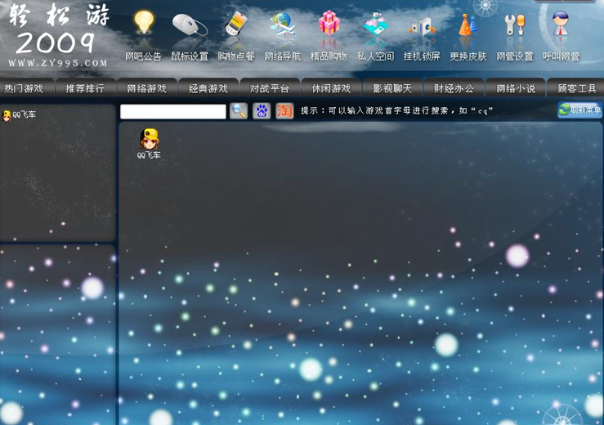Select QQ飞车 entry in left sidebar list

[x=20, y=114]
